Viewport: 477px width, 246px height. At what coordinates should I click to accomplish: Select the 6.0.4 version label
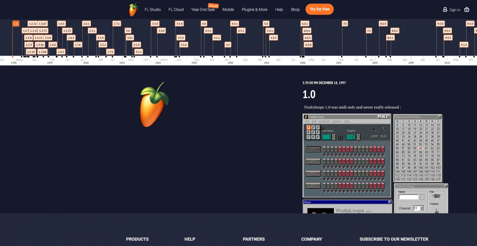coord(307,31)
